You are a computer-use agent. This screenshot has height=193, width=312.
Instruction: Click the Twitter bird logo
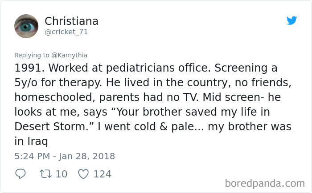pos(291,20)
